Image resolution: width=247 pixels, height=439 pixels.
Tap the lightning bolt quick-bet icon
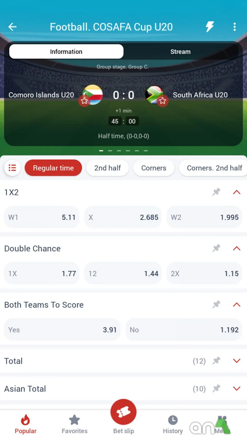pos(210,27)
